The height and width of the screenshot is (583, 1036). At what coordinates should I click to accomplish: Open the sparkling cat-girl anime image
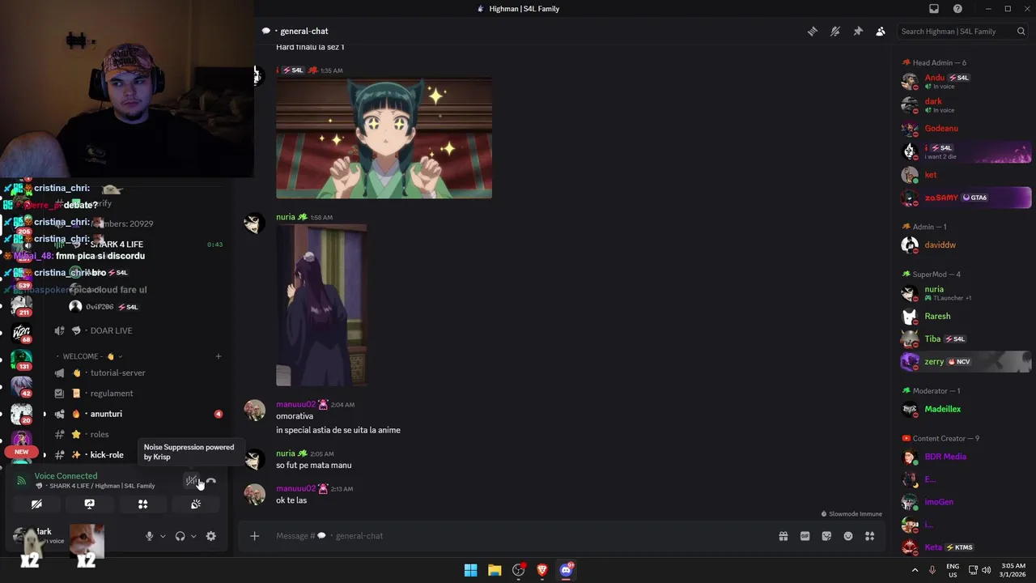[x=384, y=138]
